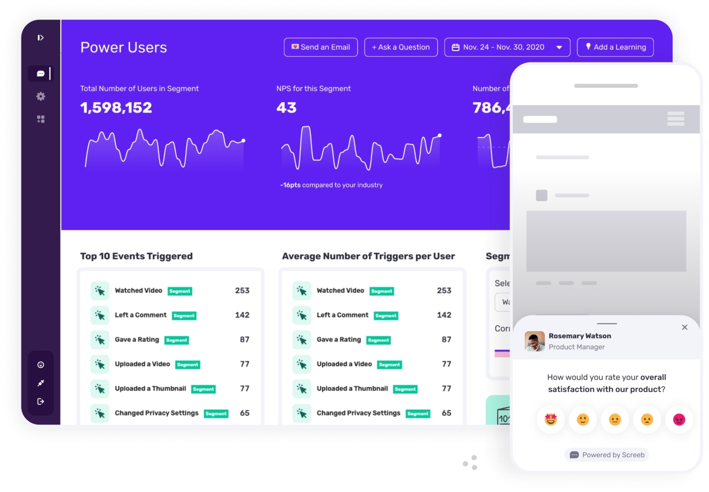Click lightbulb icon in Add a Learning
This screenshot has width=709, height=492.
tap(588, 47)
